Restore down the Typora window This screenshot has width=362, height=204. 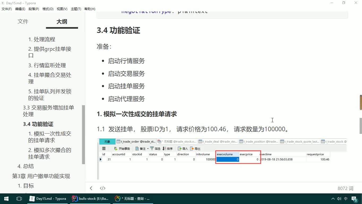344,3
